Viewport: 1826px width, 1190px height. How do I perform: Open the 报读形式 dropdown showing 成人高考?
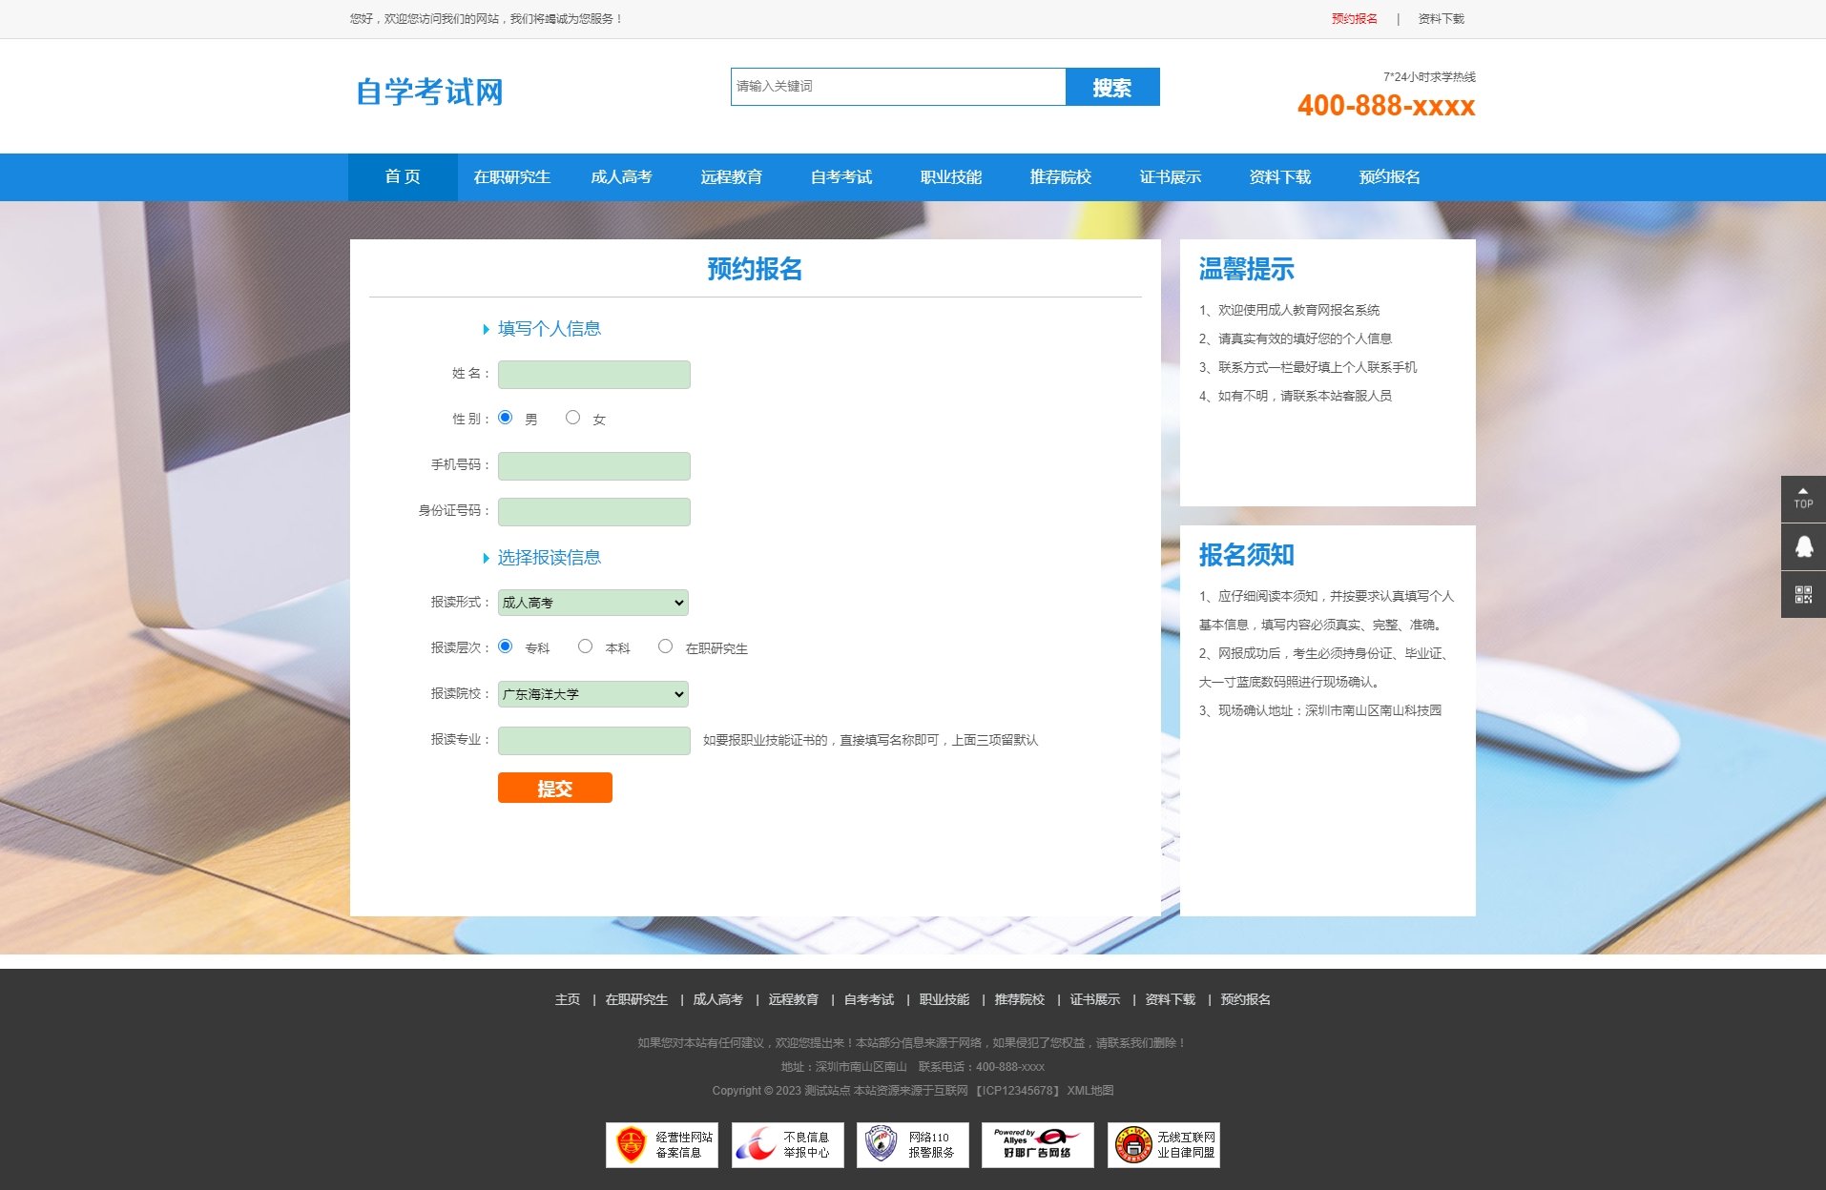[592, 602]
